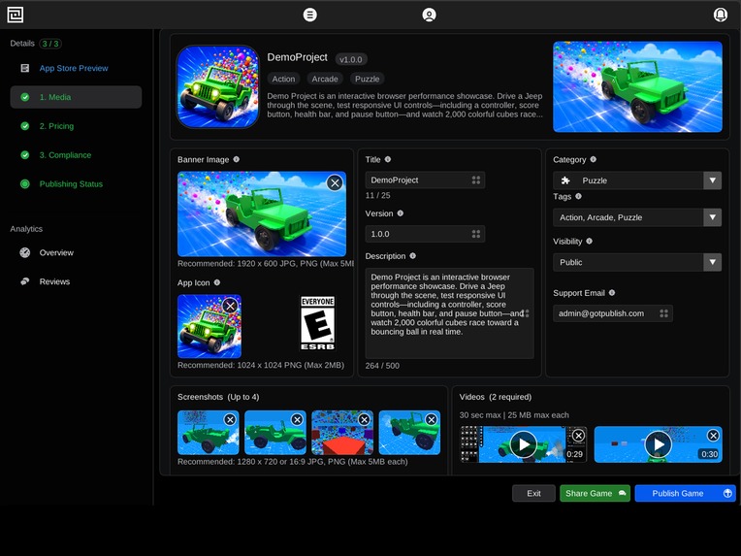Click the green status dot beside Publishing Status
The height and width of the screenshot is (556, 741).
tap(25, 184)
